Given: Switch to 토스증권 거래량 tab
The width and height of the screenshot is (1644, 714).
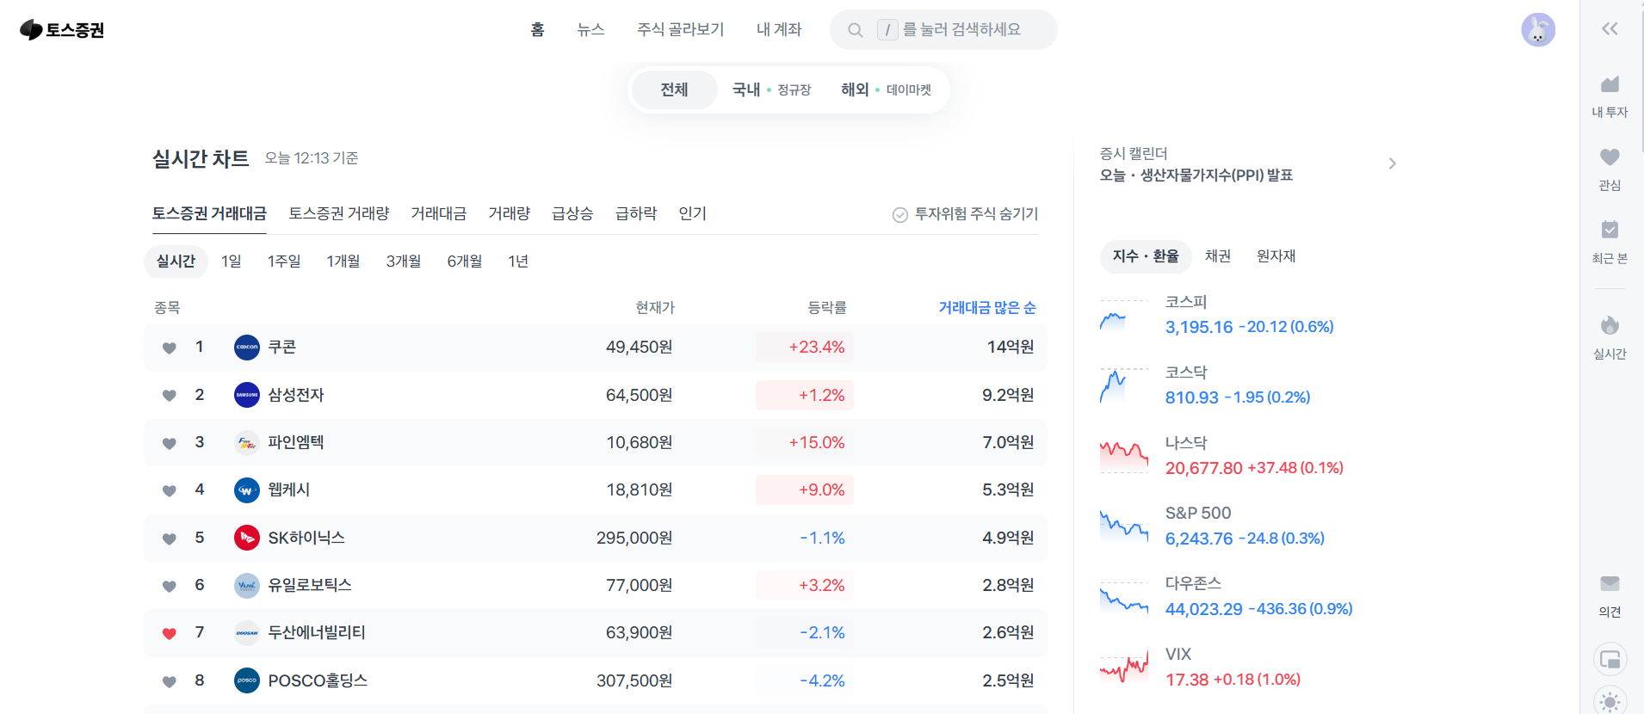Looking at the screenshot, I should [x=339, y=213].
